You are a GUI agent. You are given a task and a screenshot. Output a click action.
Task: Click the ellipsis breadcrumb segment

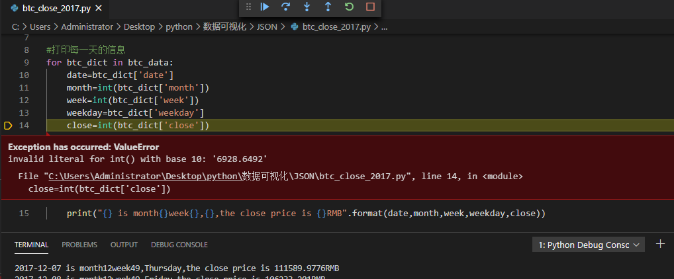click(x=385, y=27)
